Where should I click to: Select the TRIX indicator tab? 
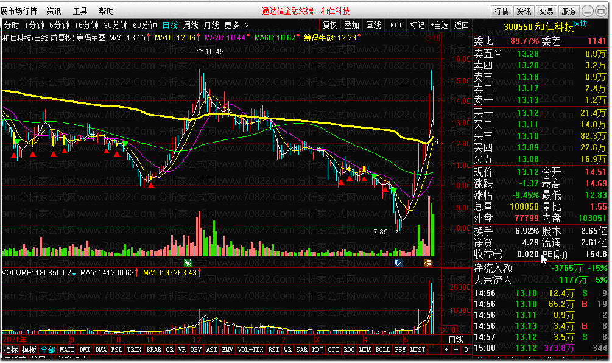point(134,350)
